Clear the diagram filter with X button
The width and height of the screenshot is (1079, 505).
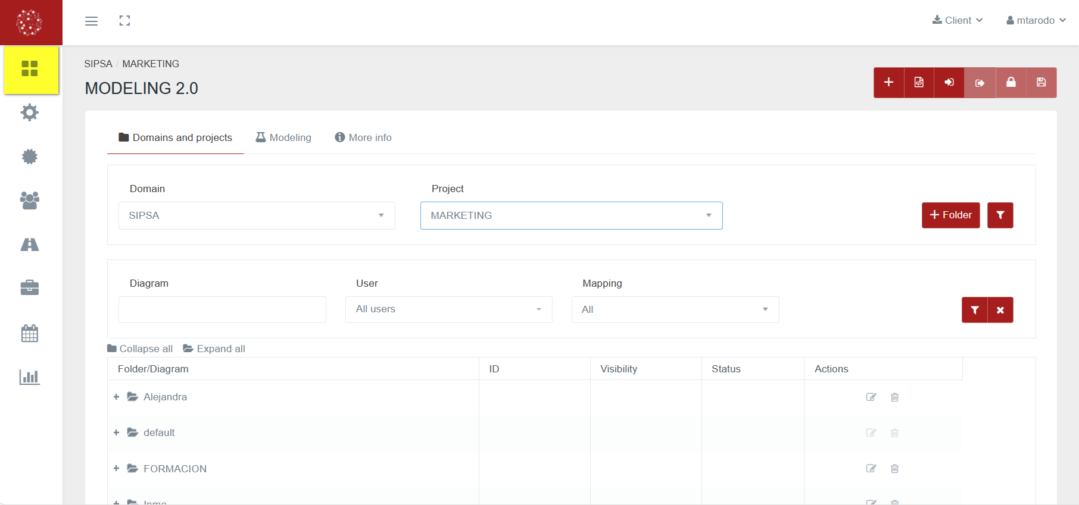[1000, 310]
